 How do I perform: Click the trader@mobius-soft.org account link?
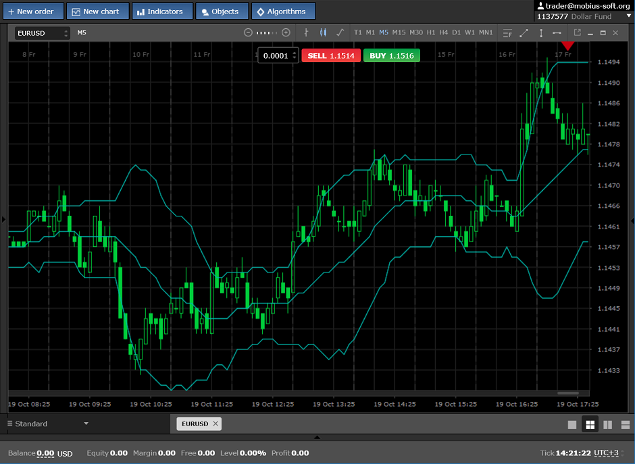pos(588,5)
